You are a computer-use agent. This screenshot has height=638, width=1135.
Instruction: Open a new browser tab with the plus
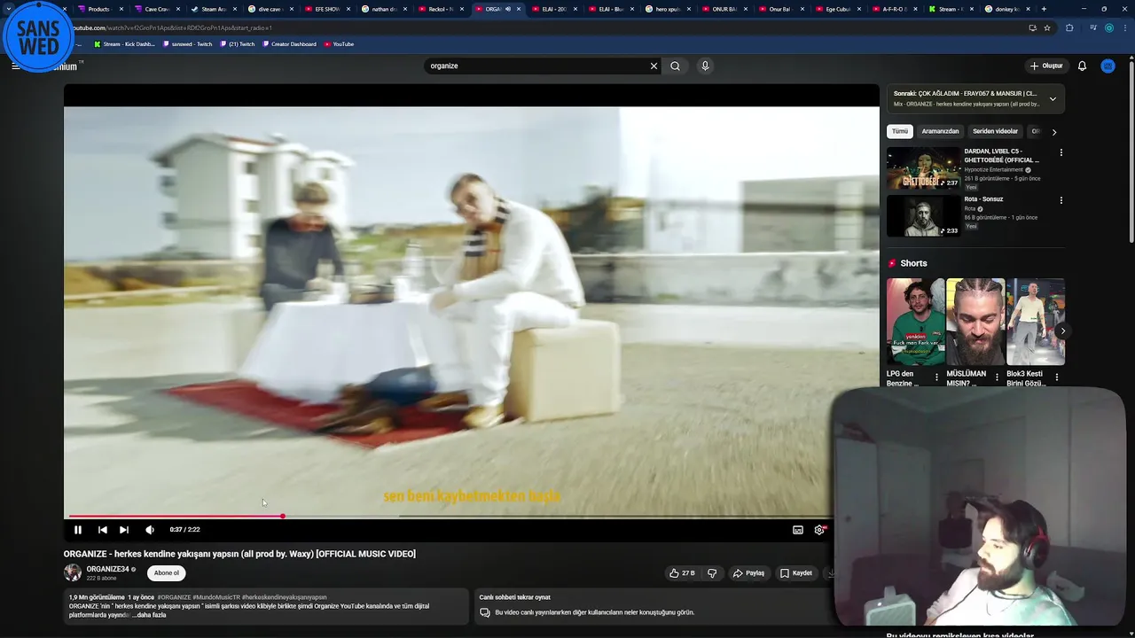(x=1044, y=9)
